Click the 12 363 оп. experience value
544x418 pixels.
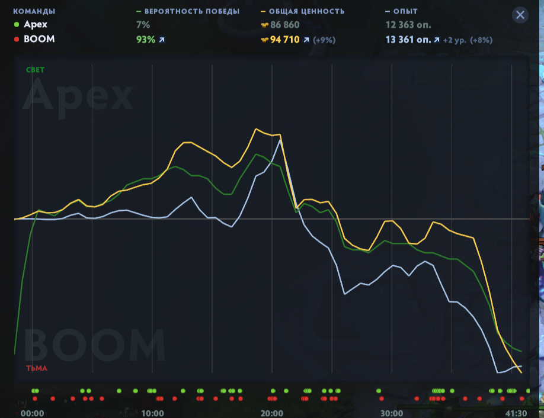pyautogui.click(x=408, y=25)
